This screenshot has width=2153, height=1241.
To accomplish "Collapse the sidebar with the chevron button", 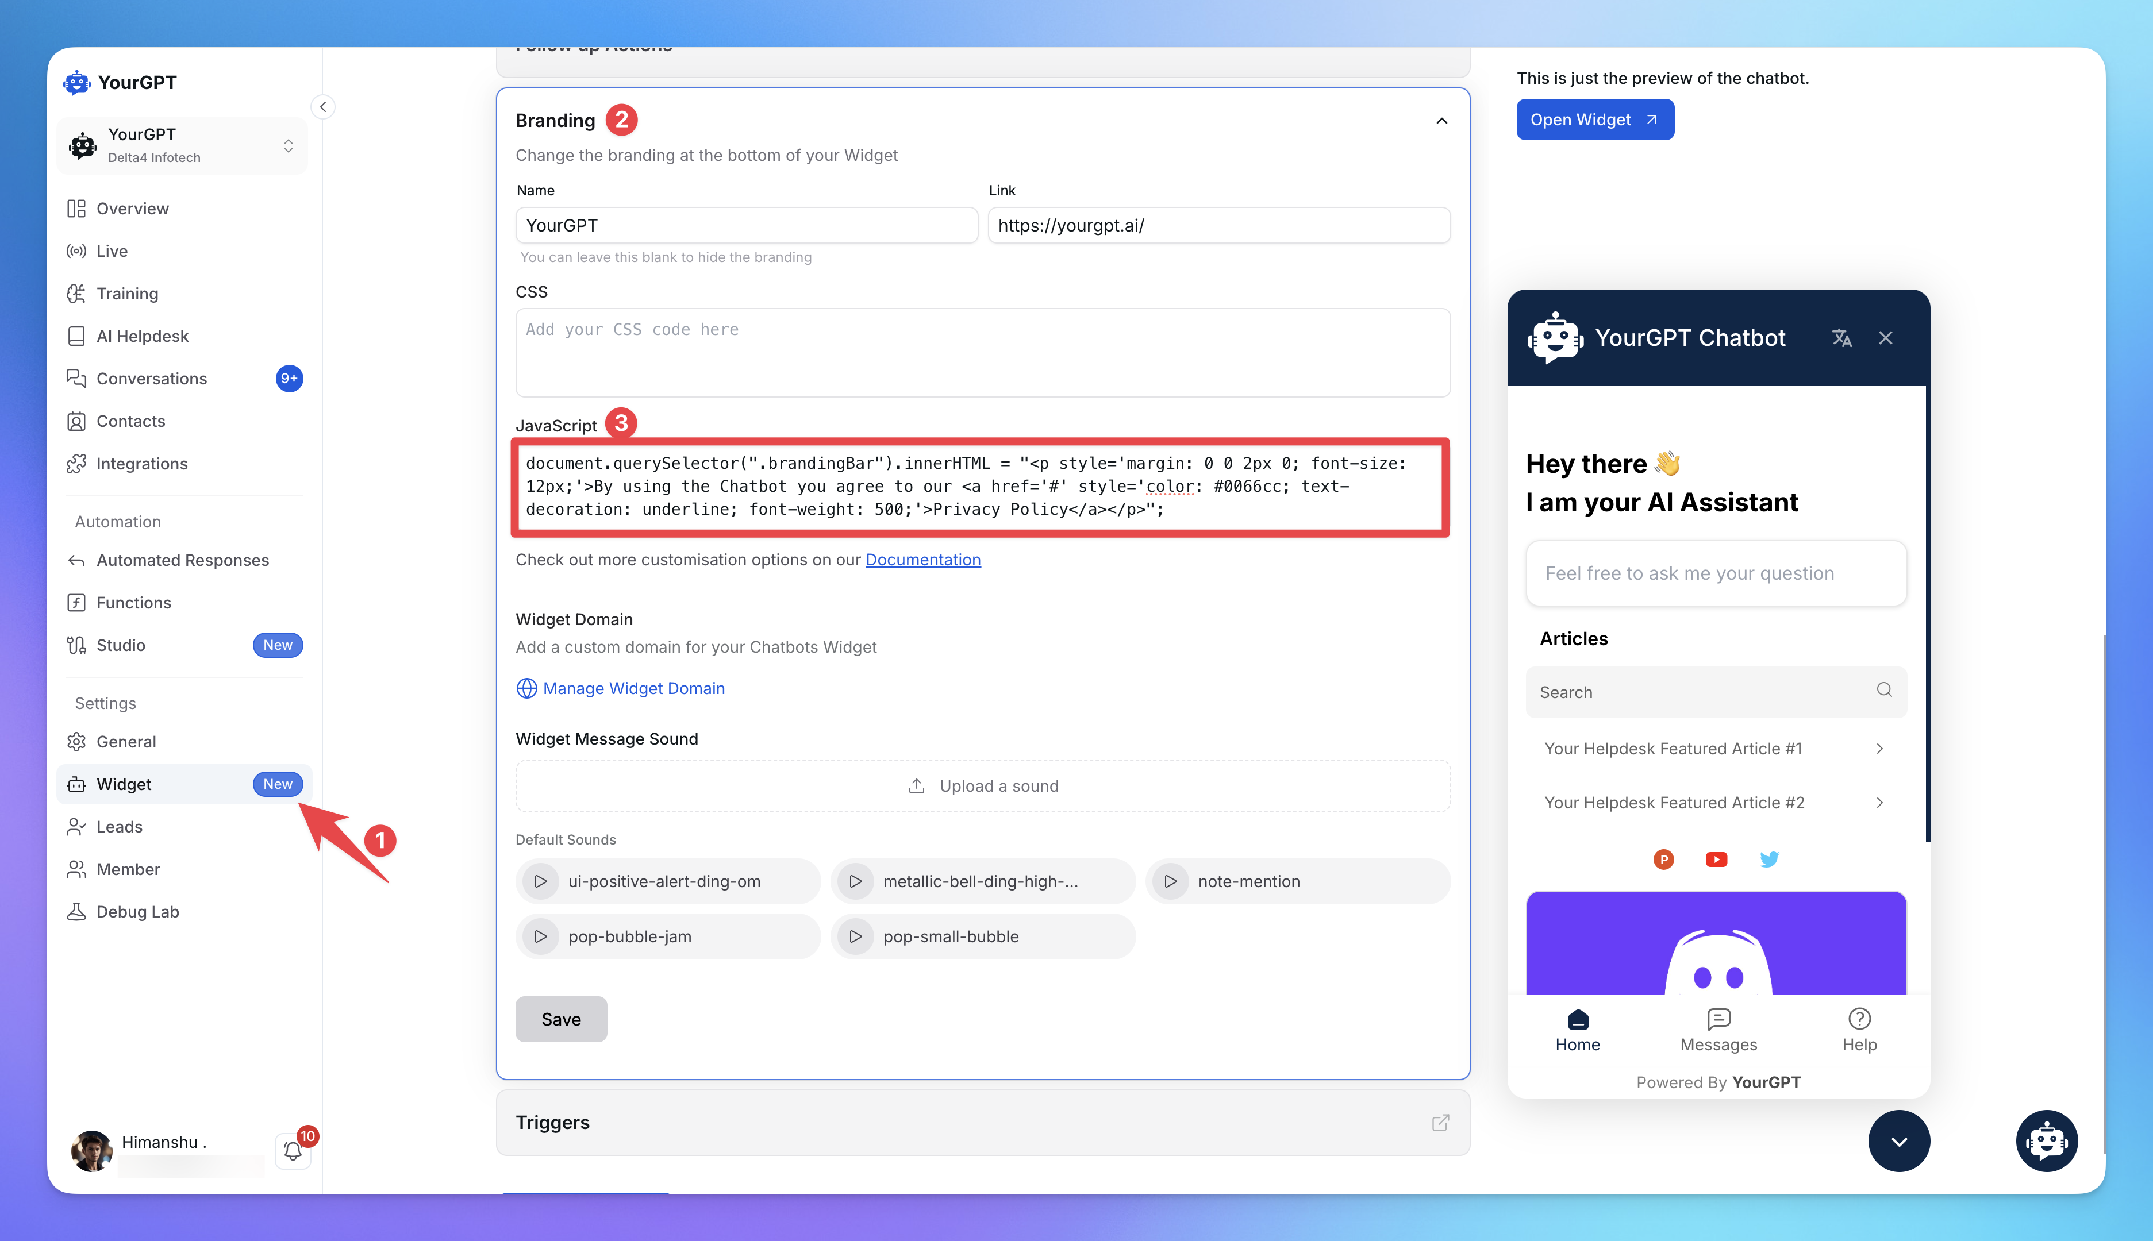I will [x=322, y=106].
